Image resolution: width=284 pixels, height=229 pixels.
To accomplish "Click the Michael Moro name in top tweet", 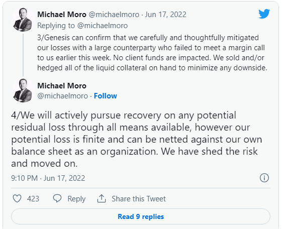I will click(x=62, y=15).
